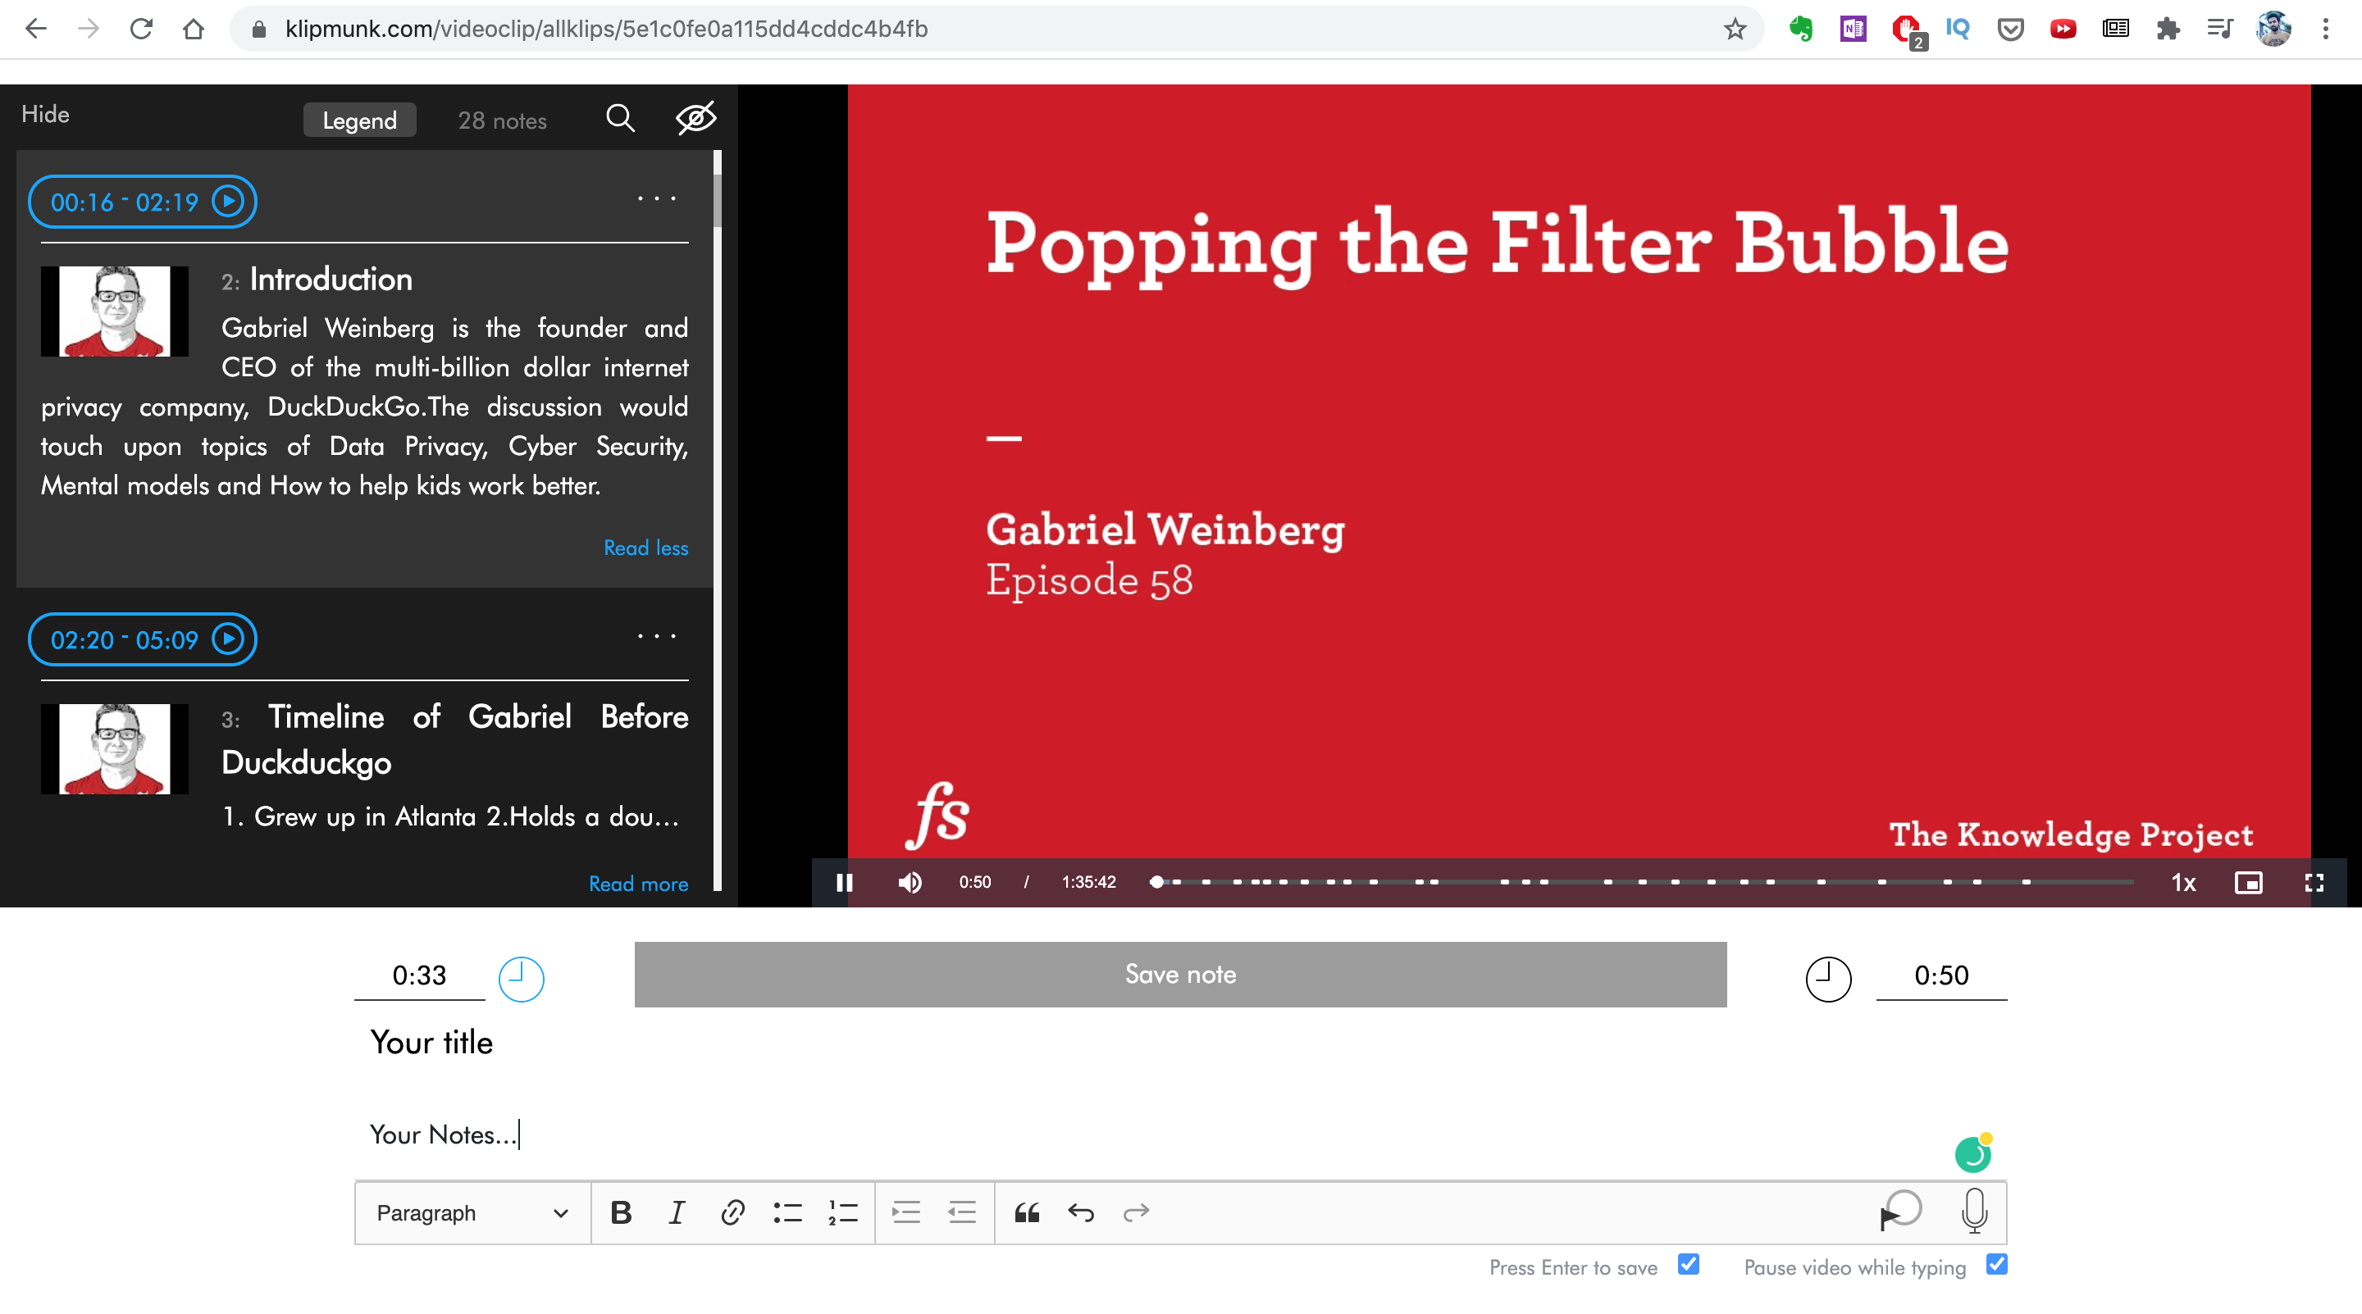Play the 02:20 - 05:09 clip segment

228,639
